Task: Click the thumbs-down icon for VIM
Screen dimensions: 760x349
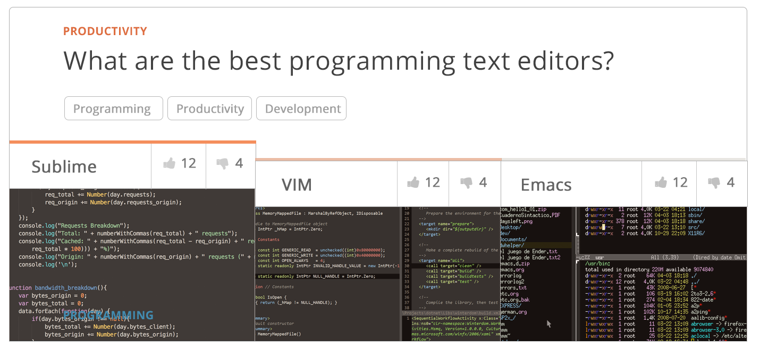Action: click(x=466, y=183)
